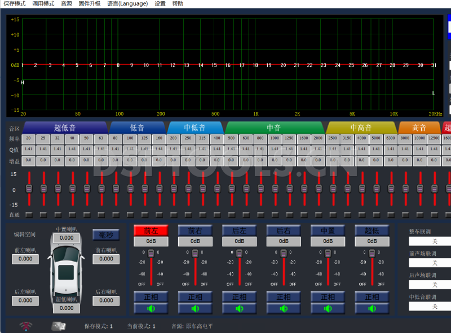Mute the 前左 channel speaker icon
This screenshot has width=451, height=333.
[150, 307]
